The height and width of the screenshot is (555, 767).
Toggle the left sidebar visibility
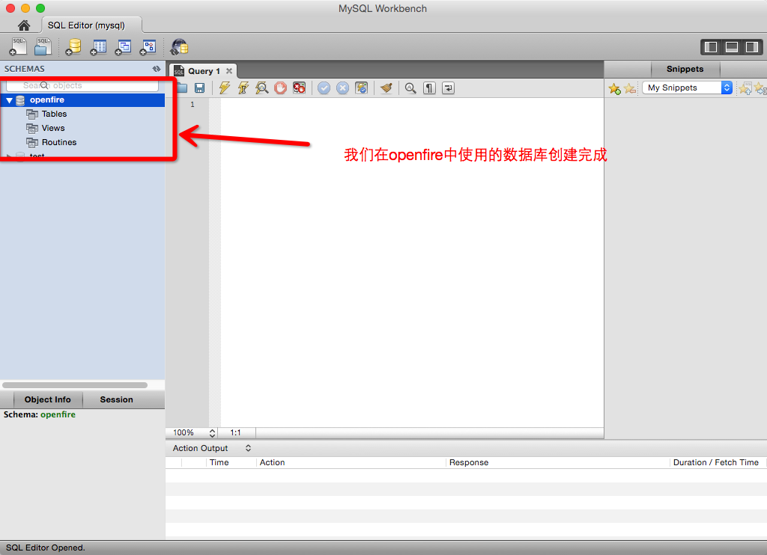tap(711, 47)
